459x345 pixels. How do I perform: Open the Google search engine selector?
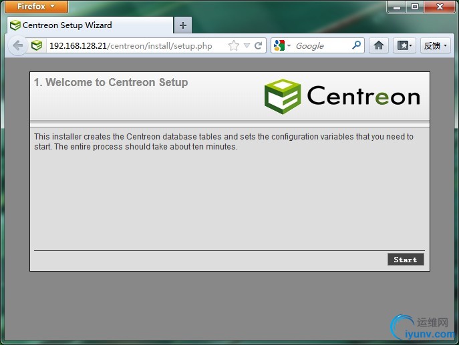click(282, 45)
